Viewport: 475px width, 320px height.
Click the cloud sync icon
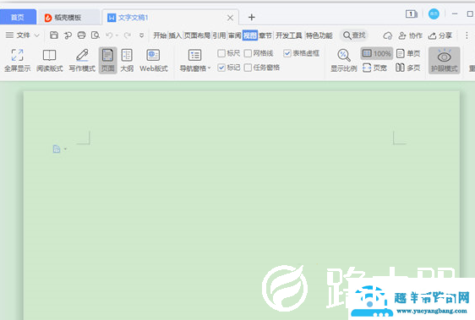click(x=387, y=35)
